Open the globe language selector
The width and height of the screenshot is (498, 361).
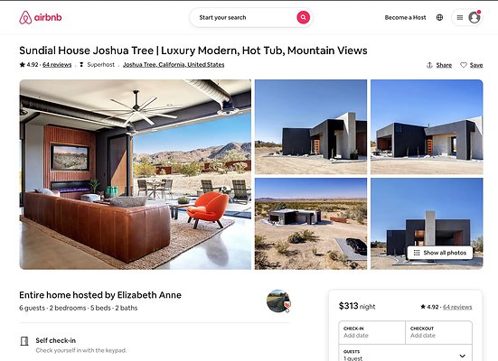point(439,17)
